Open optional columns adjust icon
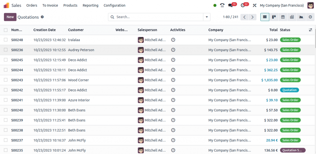 (310, 30)
